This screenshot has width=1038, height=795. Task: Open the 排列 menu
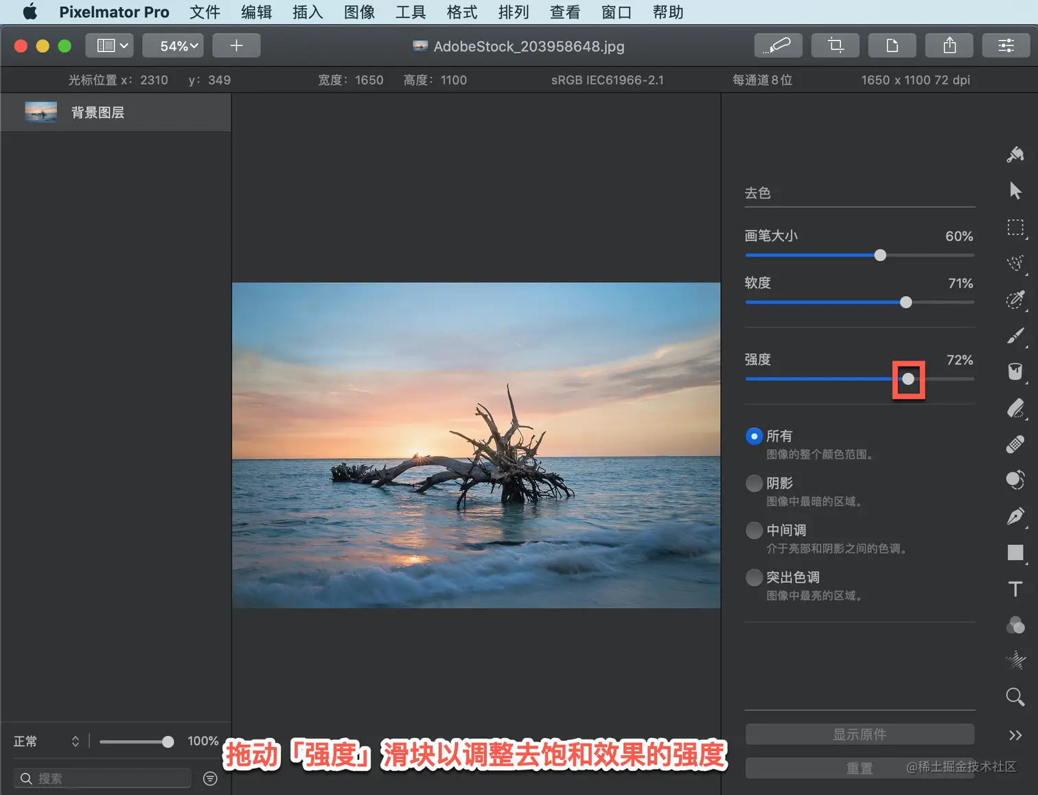pyautogui.click(x=514, y=12)
